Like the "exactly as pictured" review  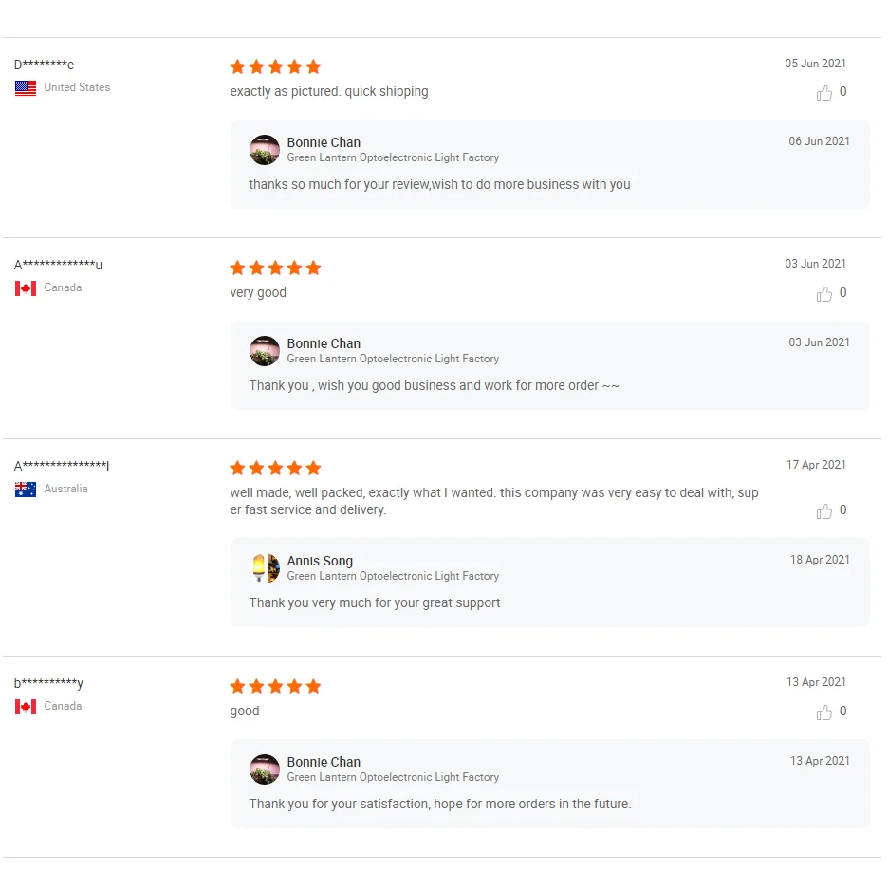[x=824, y=93]
